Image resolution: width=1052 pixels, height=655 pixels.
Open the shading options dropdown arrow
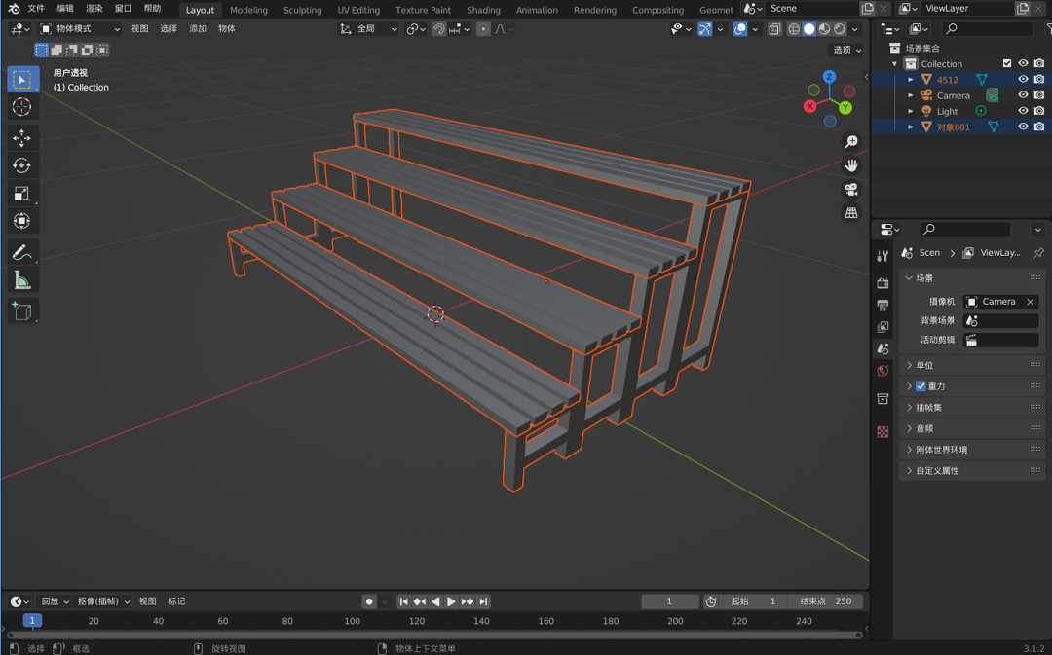tap(855, 29)
